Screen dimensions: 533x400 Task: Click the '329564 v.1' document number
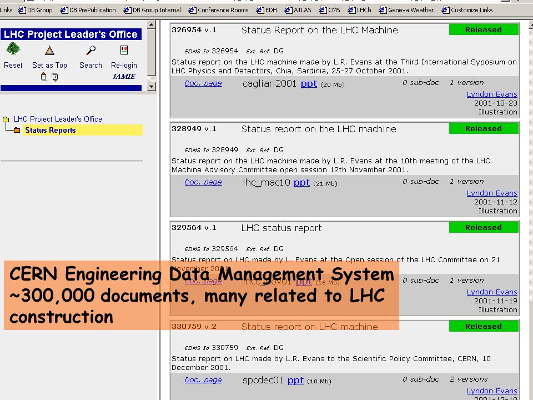pos(194,228)
